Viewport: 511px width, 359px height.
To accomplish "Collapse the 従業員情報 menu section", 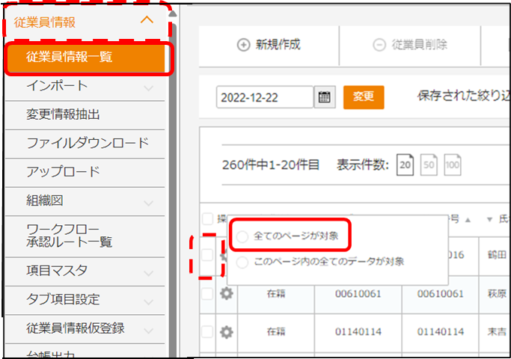I will tap(147, 21).
